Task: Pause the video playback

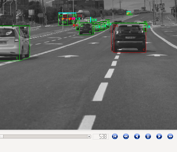Action: coord(148,136)
